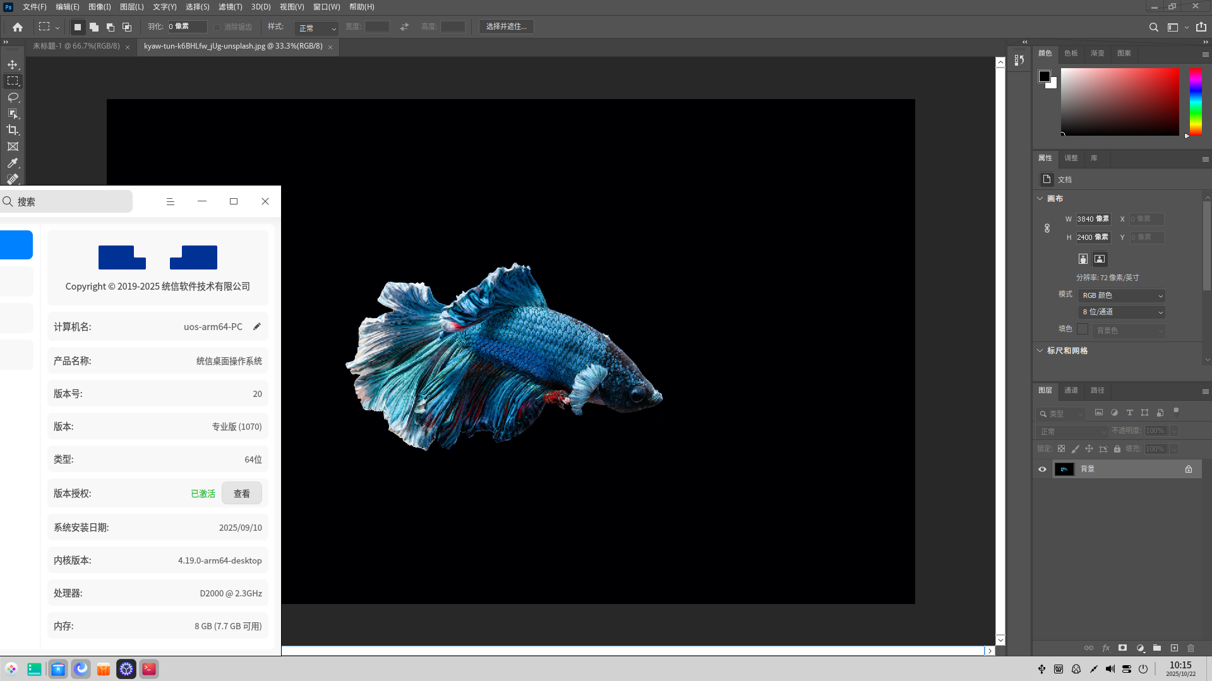The image size is (1212, 681).
Task: Select the Object Selection tool
Action: pos(13,114)
